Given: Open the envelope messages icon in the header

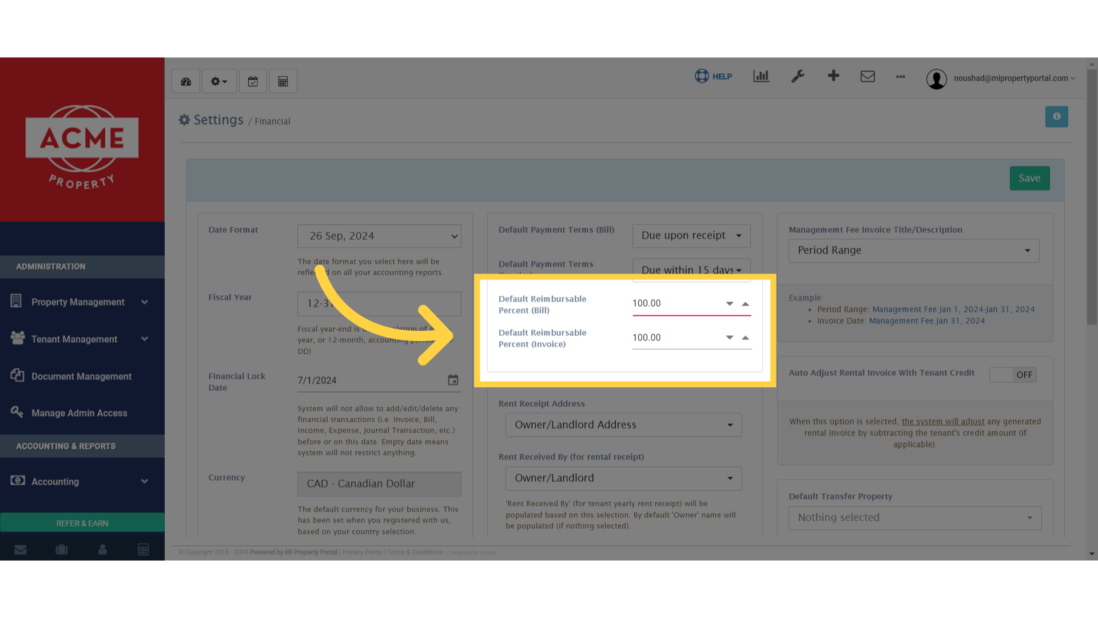Looking at the screenshot, I should 868,76.
